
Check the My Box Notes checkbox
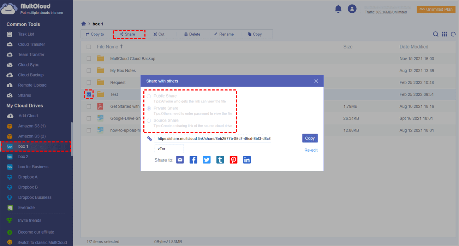coord(89,71)
